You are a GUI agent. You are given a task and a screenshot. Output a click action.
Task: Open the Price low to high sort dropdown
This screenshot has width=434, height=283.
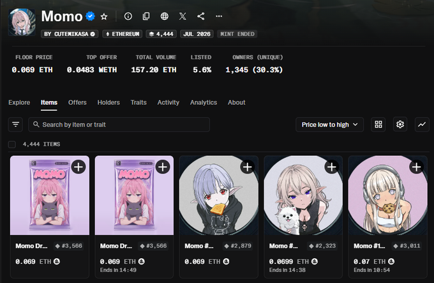click(x=329, y=125)
